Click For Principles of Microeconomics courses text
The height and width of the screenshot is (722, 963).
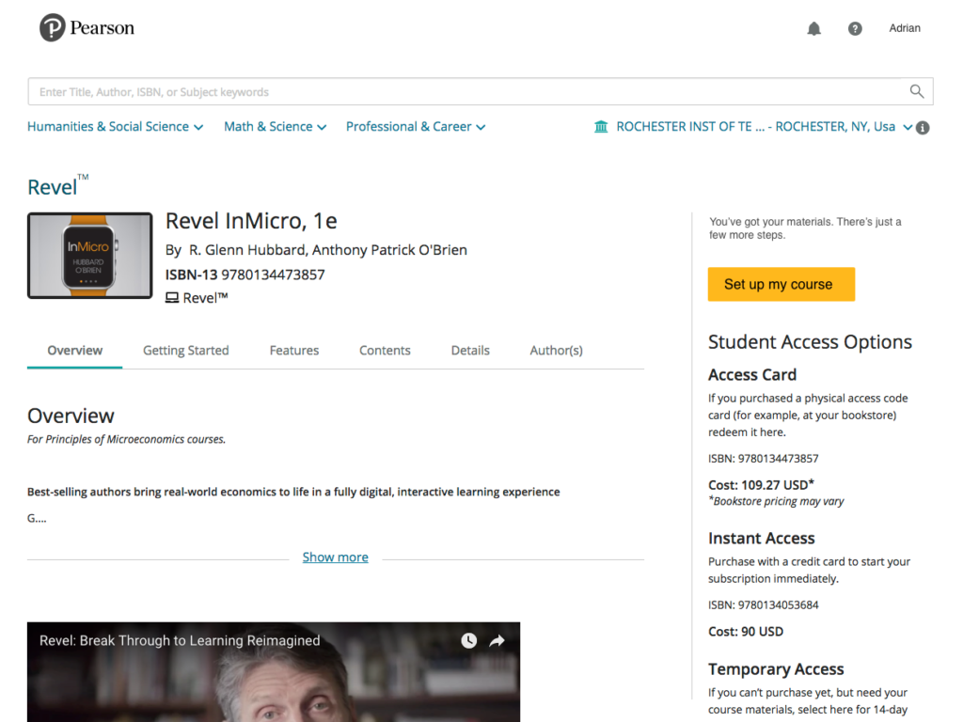tap(127, 440)
